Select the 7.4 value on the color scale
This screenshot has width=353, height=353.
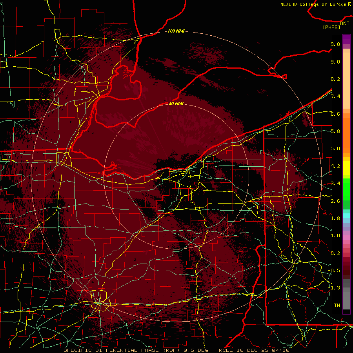tap(335, 96)
